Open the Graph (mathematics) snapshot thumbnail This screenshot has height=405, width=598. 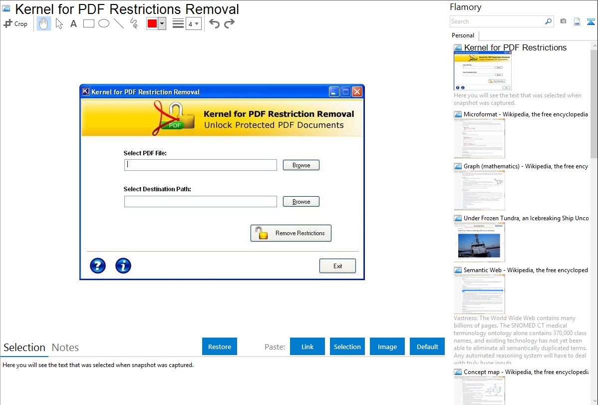[x=479, y=190]
